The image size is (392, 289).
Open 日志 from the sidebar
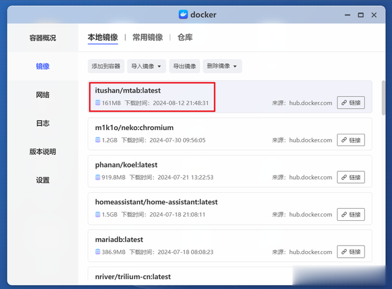point(43,123)
